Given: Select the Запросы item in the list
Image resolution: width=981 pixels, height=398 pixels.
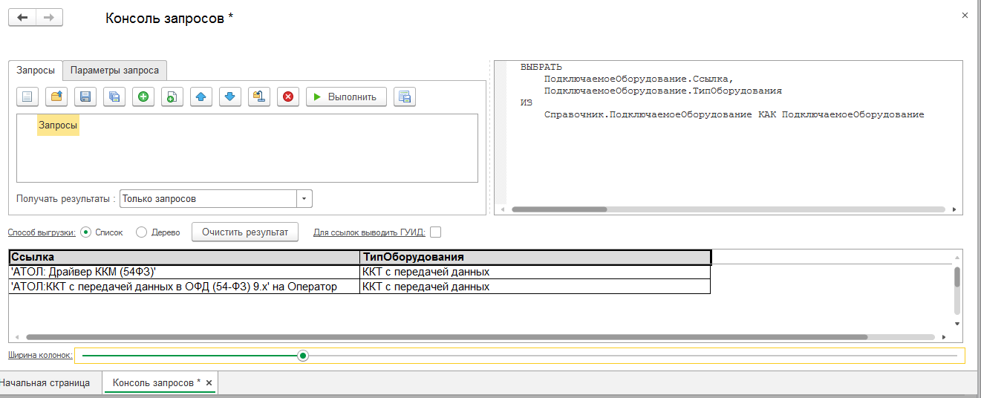Looking at the screenshot, I should click(58, 126).
